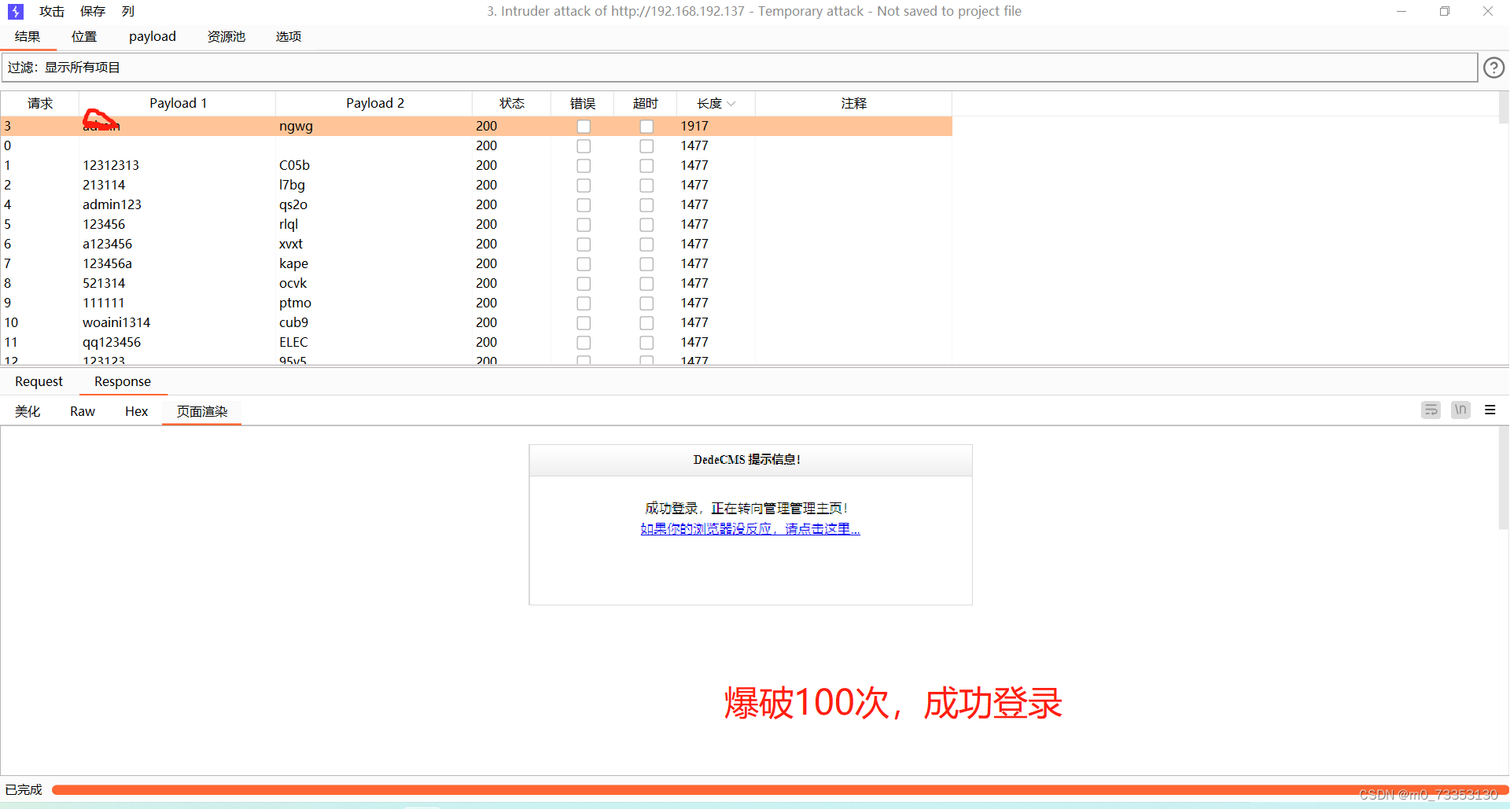Check the 超时 checkbox for row rlql
Viewport: 1510px width, 809px height.
click(646, 225)
